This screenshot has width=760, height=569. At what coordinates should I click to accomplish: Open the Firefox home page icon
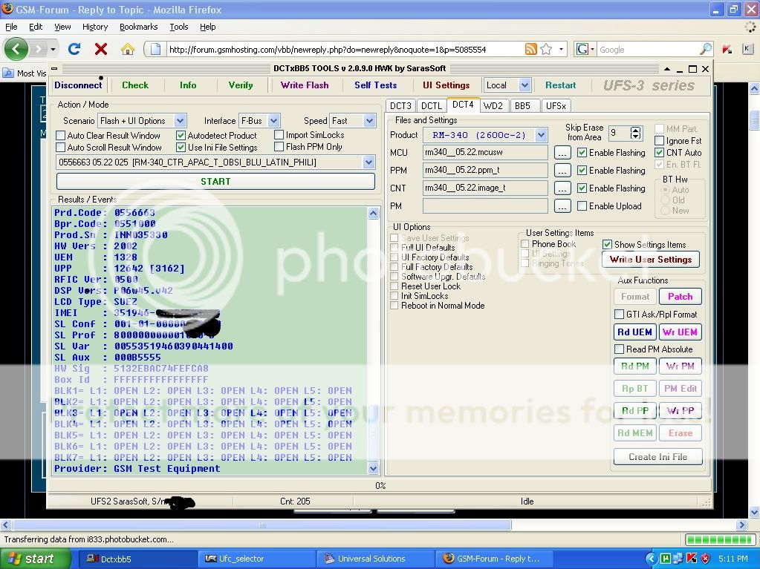tap(128, 49)
